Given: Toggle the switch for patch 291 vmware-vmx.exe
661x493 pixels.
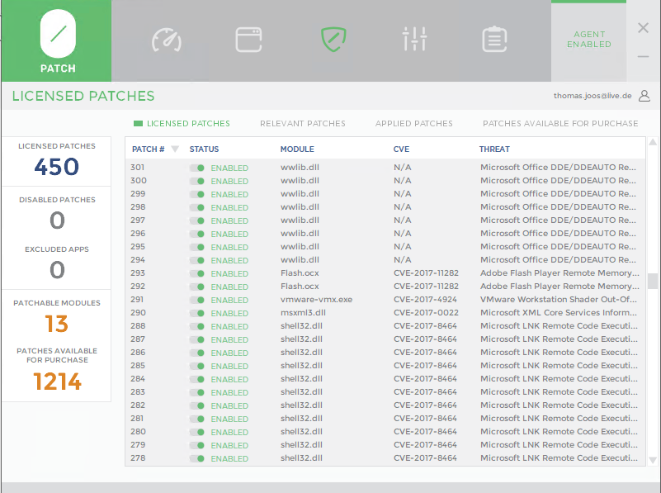Looking at the screenshot, I should [197, 300].
